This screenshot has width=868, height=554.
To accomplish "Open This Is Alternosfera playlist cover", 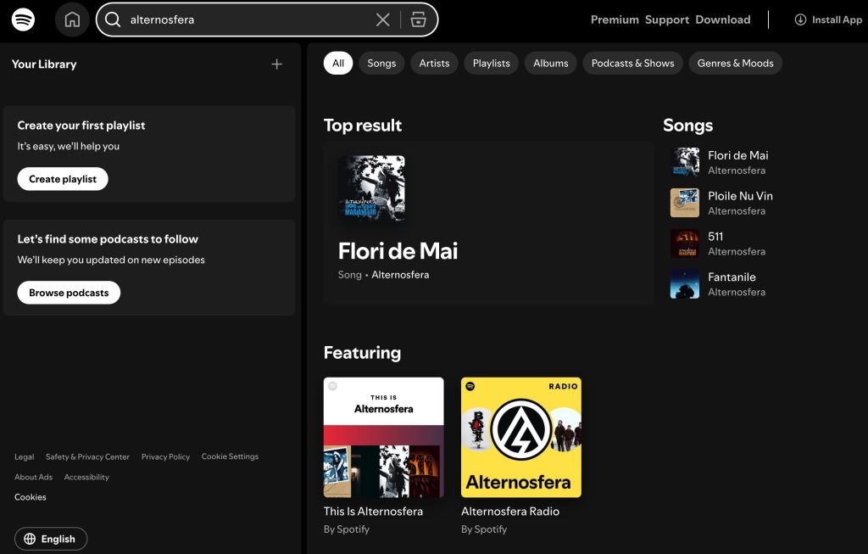I will (384, 437).
